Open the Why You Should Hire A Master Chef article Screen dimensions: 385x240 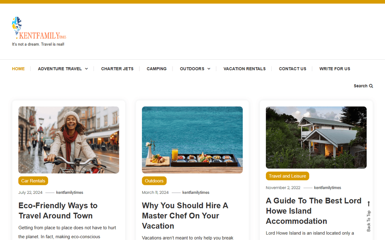click(x=185, y=216)
